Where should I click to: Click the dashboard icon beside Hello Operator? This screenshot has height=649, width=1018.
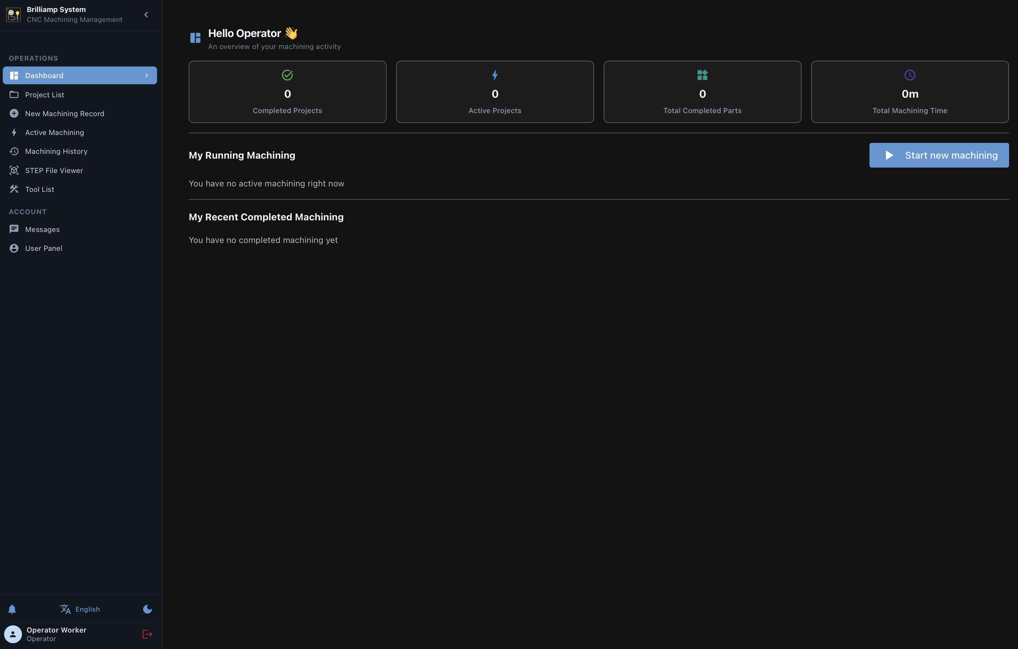pos(195,38)
